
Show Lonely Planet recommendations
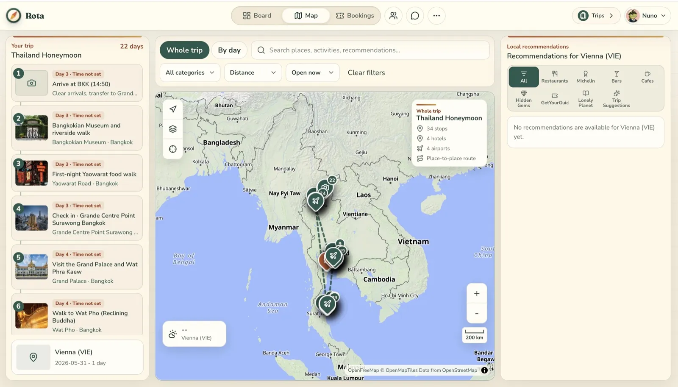586,99
